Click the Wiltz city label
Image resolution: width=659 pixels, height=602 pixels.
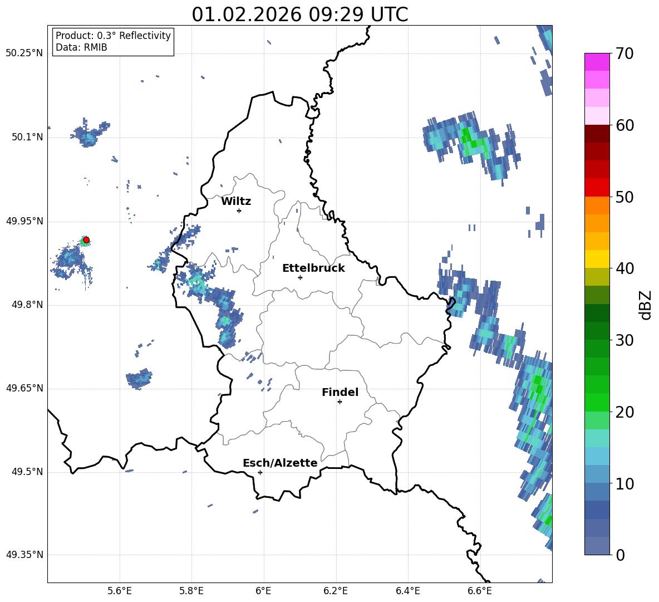(236, 202)
